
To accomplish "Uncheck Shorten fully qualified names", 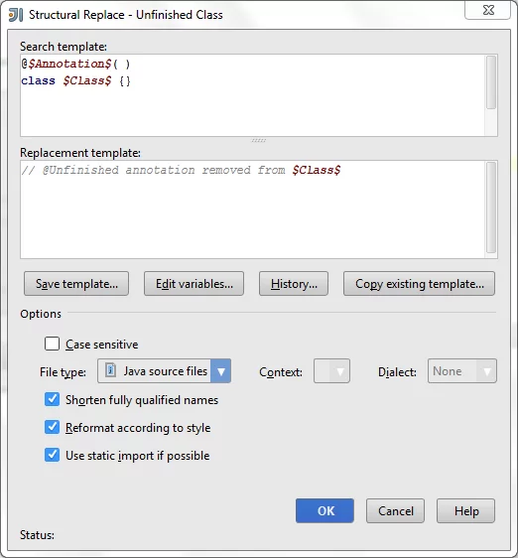I will point(52,399).
